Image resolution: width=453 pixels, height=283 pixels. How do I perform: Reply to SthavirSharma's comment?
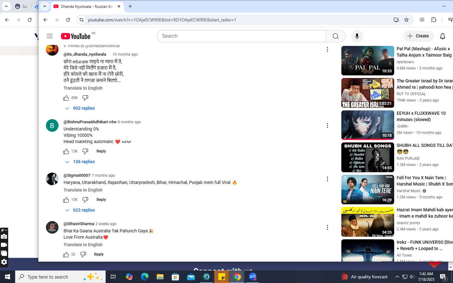pos(99,254)
